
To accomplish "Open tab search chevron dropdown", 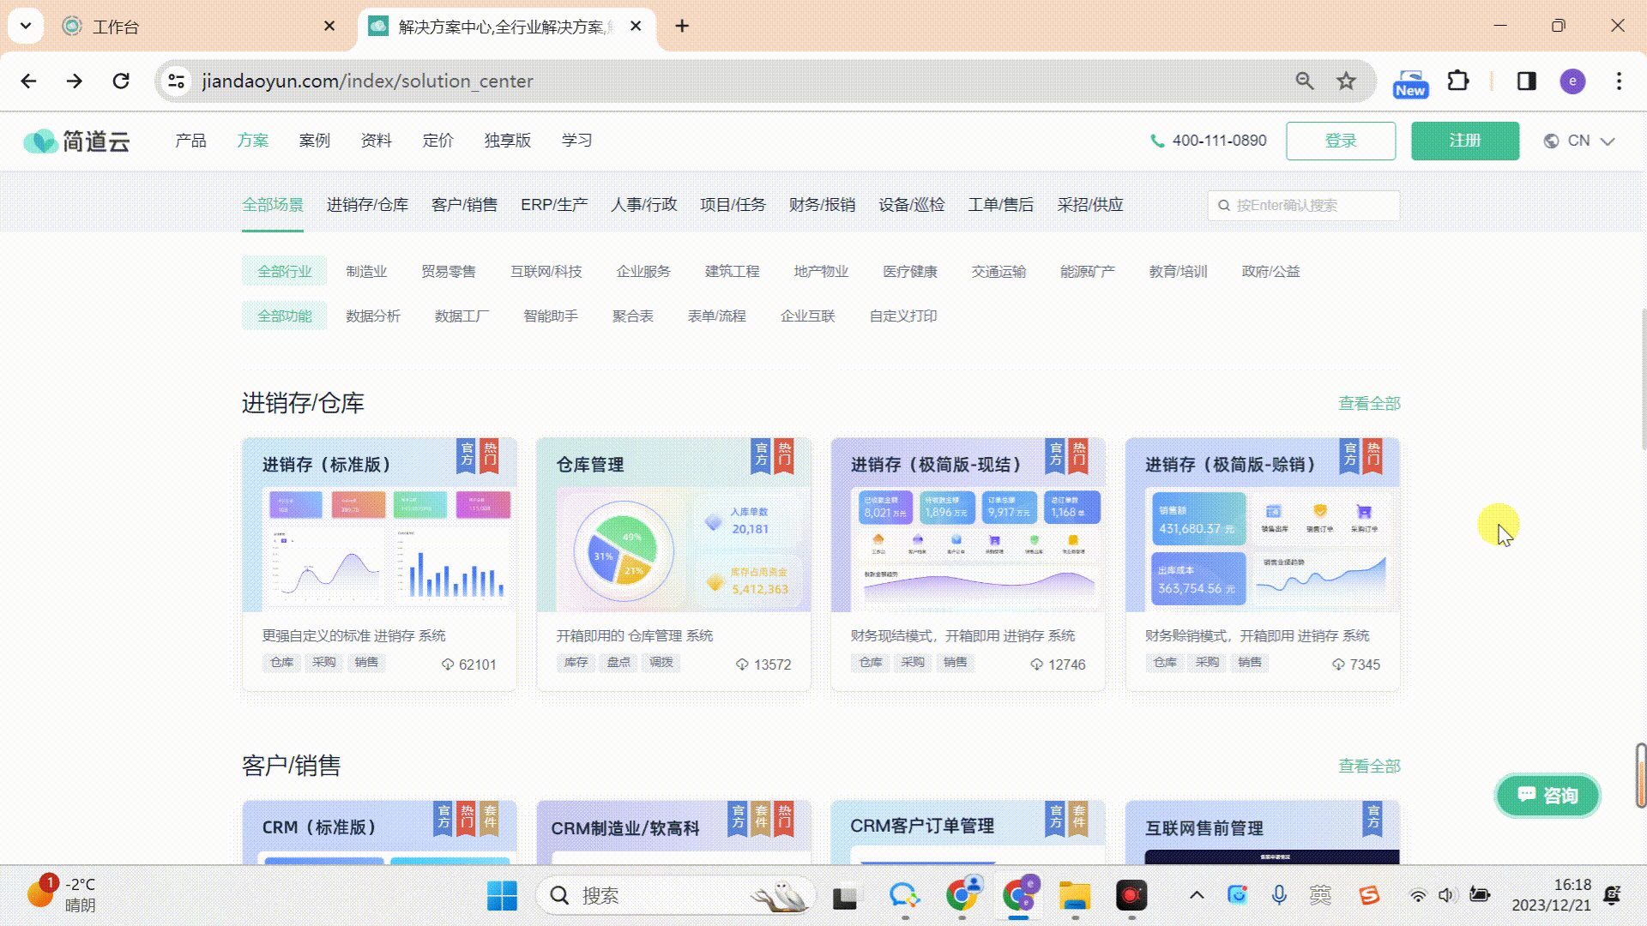I will point(26,26).
